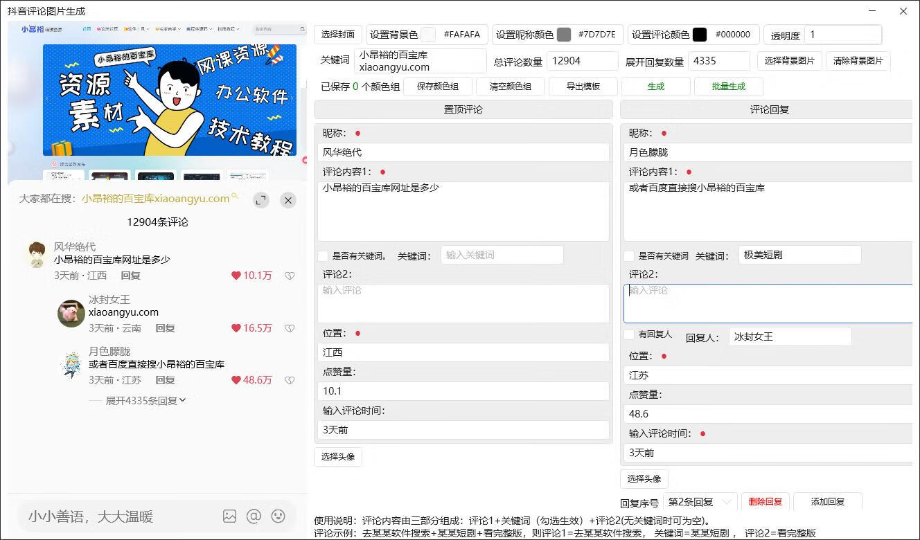This screenshot has height=540, width=920.
Task: Click 选择头像 button under 置顶评论
Action: coord(338,457)
